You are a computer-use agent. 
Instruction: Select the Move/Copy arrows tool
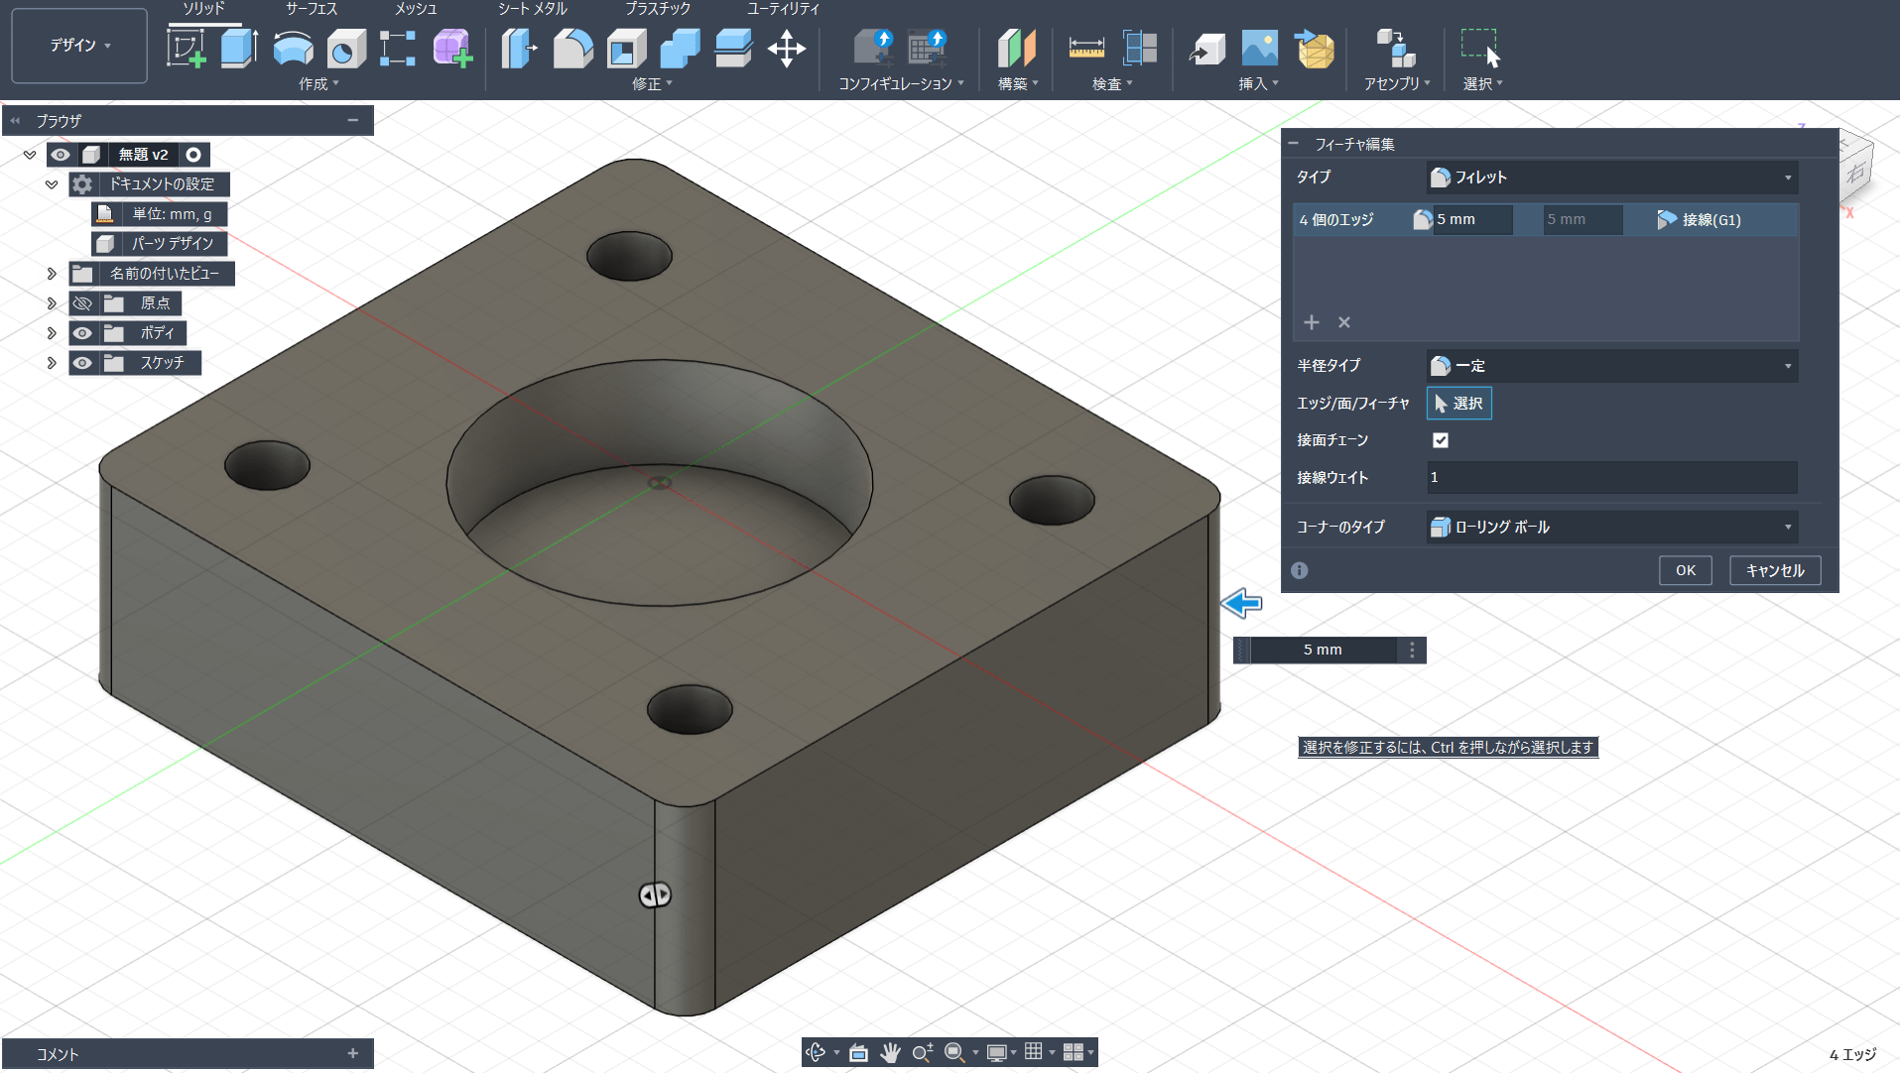(787, 48)
